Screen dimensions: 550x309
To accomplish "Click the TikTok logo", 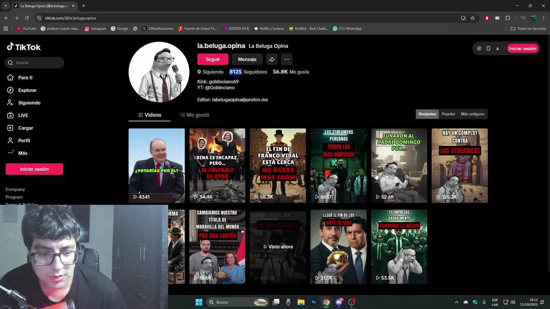I will pyautogui.click(x=24, y=47).
